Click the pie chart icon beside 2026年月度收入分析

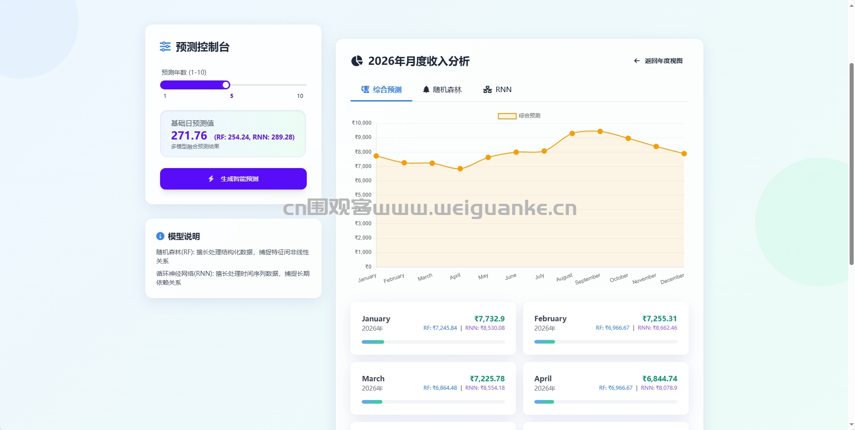pyautogui.click(x=357, y=61)
